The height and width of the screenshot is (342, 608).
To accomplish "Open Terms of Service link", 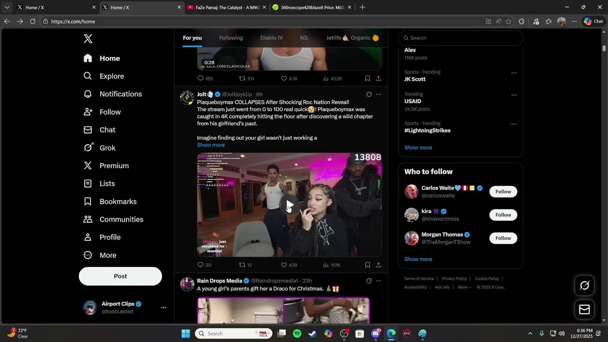I will pyautogui.click(x=419, y=279).
